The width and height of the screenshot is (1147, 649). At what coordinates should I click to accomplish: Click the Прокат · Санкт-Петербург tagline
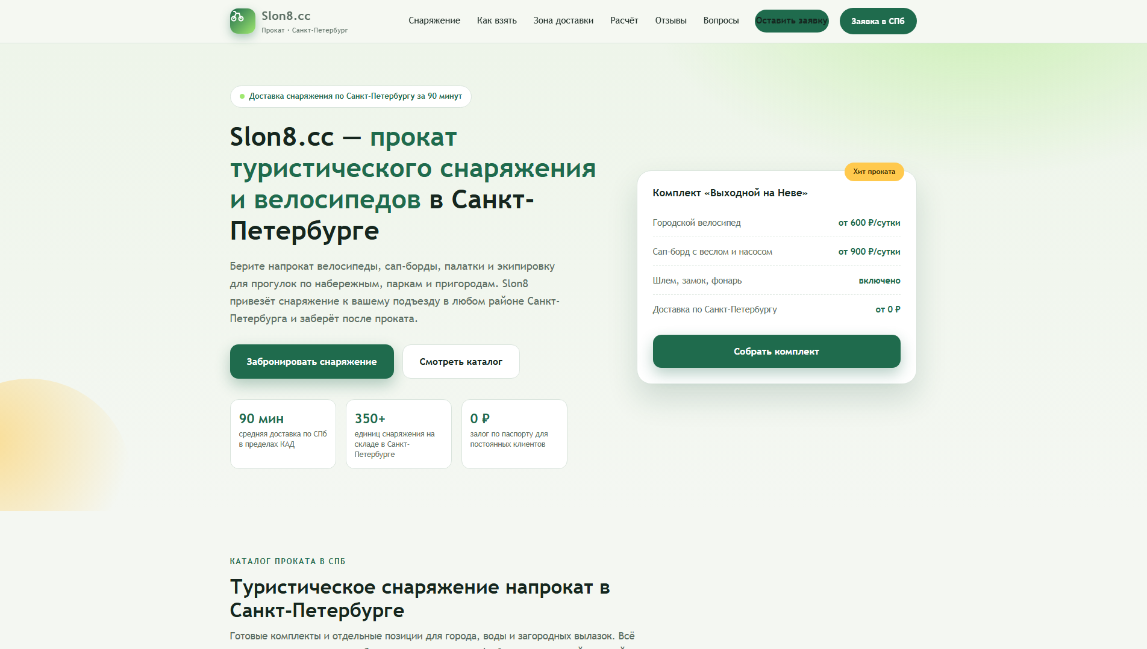pyautogui.click(x=305, y=30)
